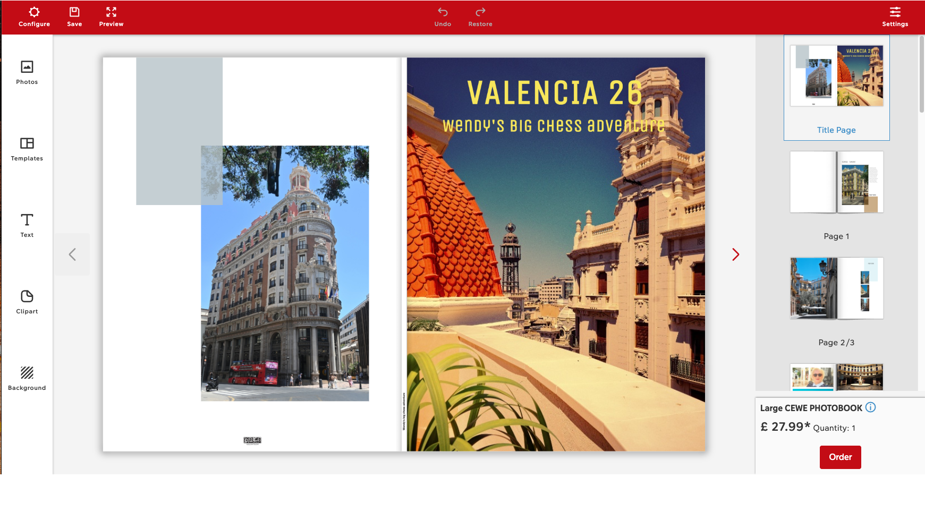Open the Background panel
The height and width of the screenshot is (520, 925).
click(27, 379)
